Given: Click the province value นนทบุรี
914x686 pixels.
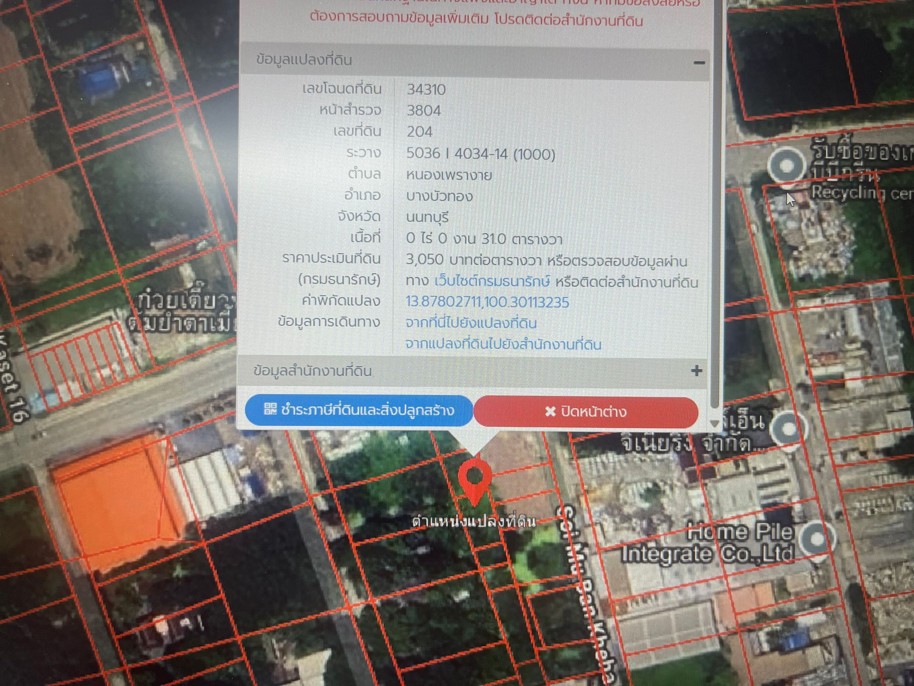Looking at the screenshot, I should point(427,217).
